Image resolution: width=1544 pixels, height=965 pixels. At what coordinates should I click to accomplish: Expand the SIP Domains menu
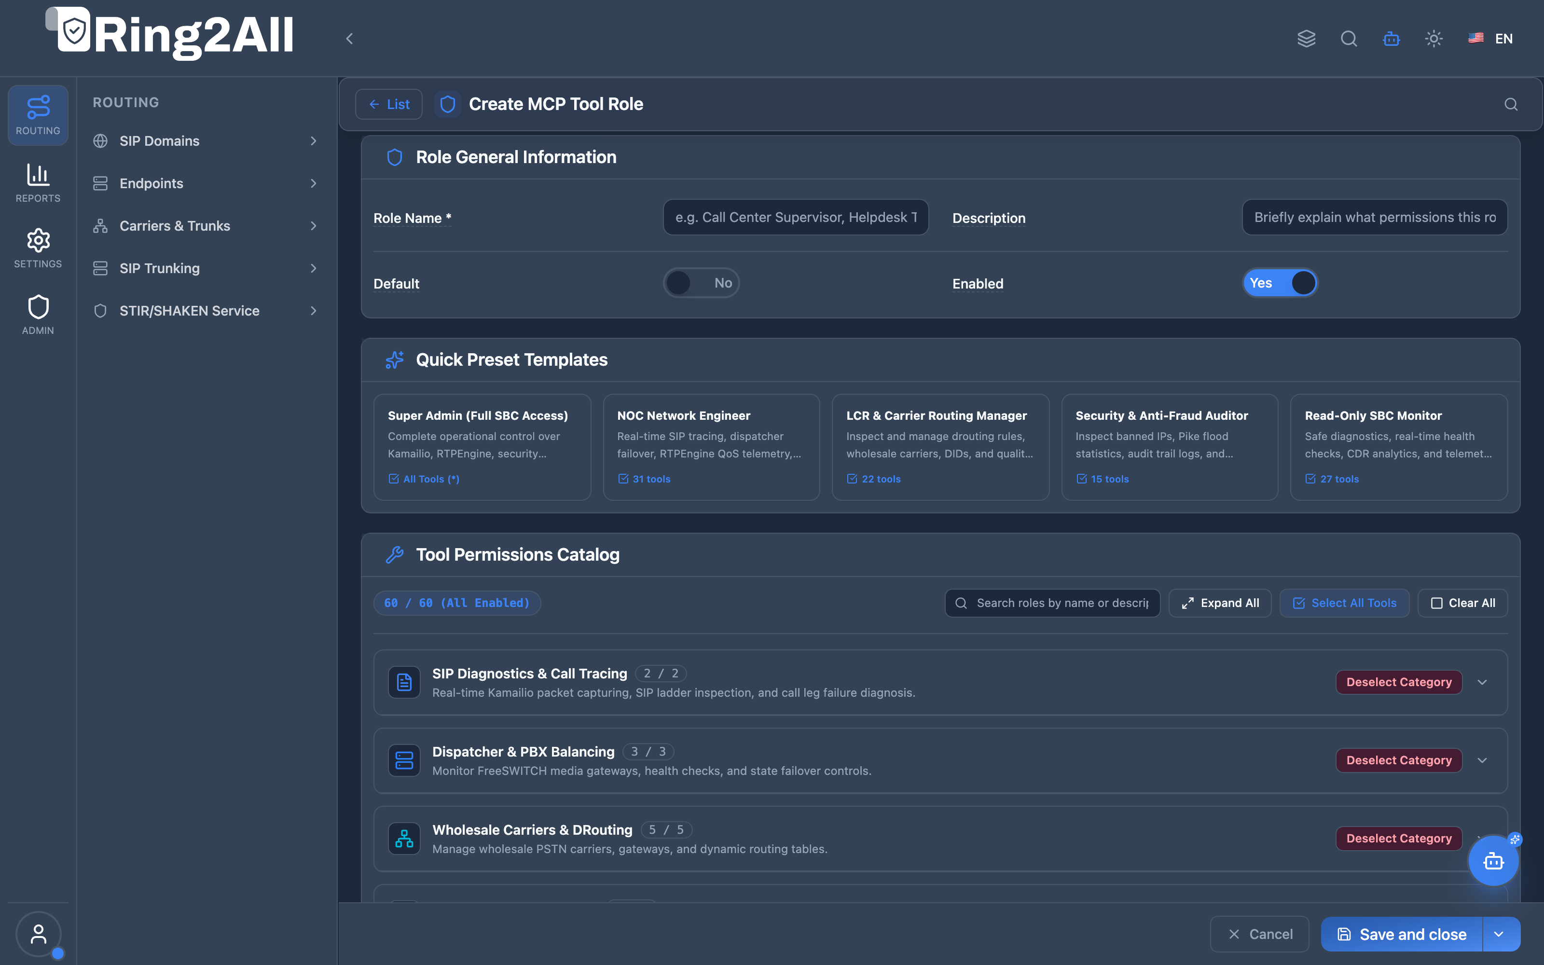pyautogui.click(x=206, y=141)
